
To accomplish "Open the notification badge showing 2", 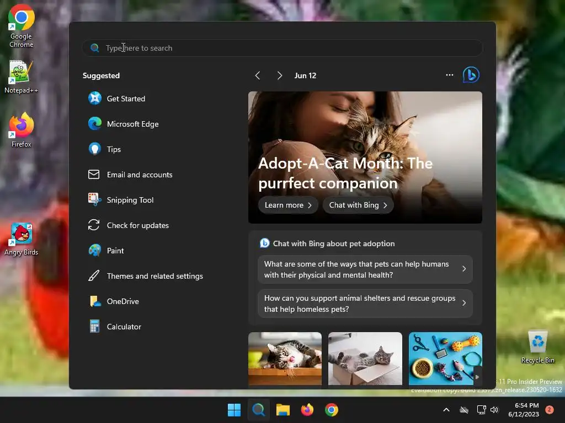I will [550, 410].
